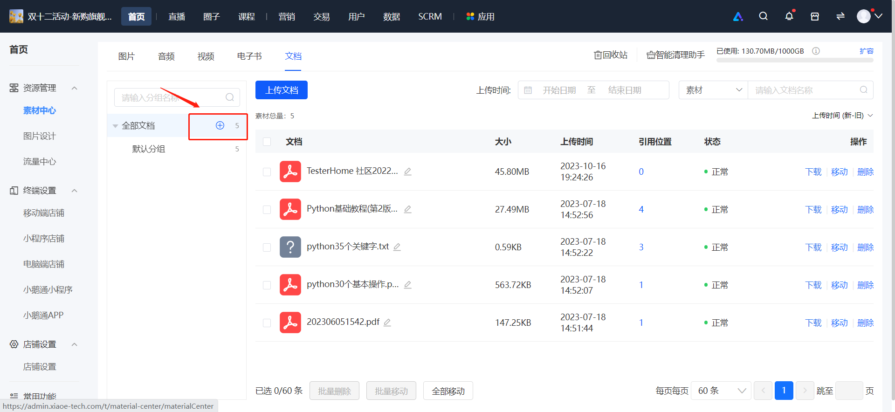Click the 开始日期 date input field
The height and width of the screenshot is (412, 895).
pyautogui.click(x=559, y=90)
